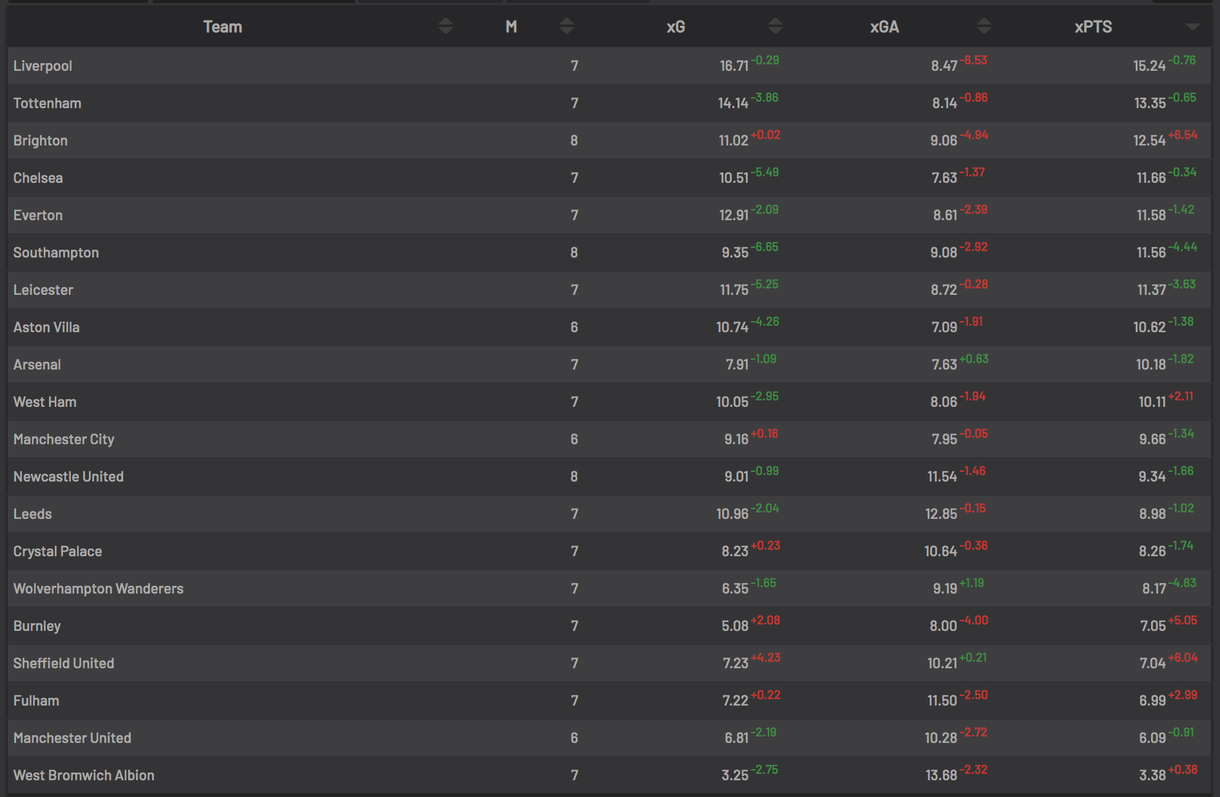Click Liverpool's xG value 16.71
1220x797 pixels.
734,66
